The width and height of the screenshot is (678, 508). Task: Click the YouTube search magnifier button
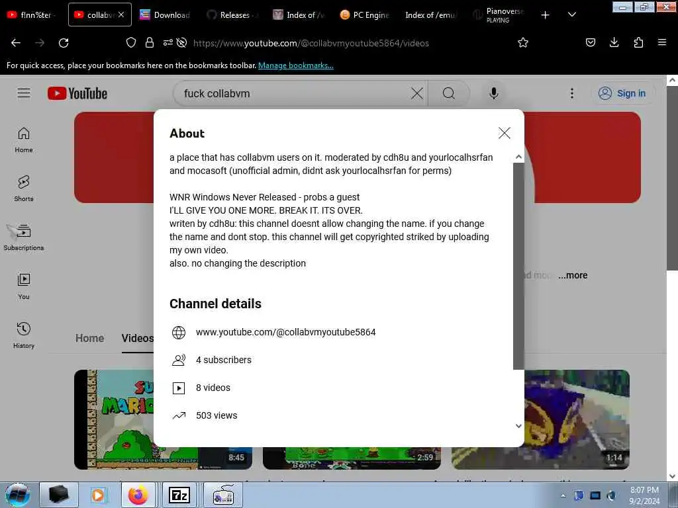449,93
